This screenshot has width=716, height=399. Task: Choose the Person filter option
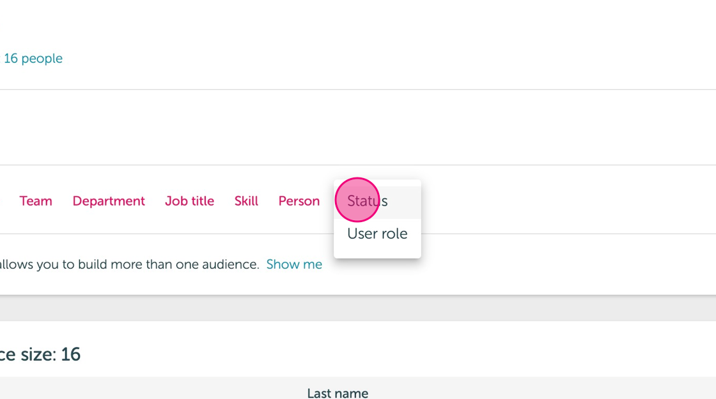coord(299,201)
